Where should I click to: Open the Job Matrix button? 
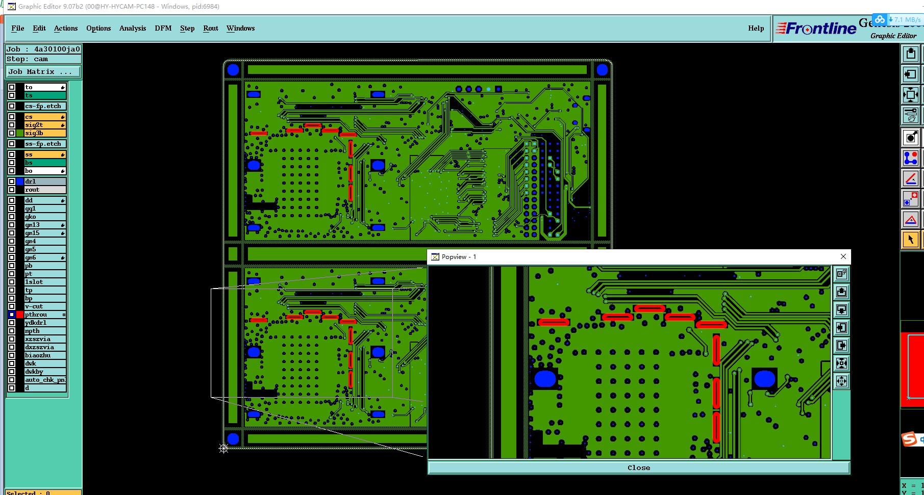(x=43, y=71)
